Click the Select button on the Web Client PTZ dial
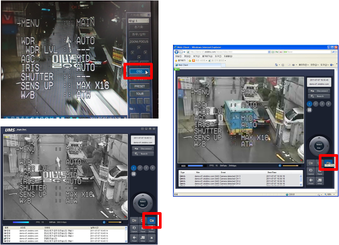This screenshot has width=339, height=245. [319, 144]
